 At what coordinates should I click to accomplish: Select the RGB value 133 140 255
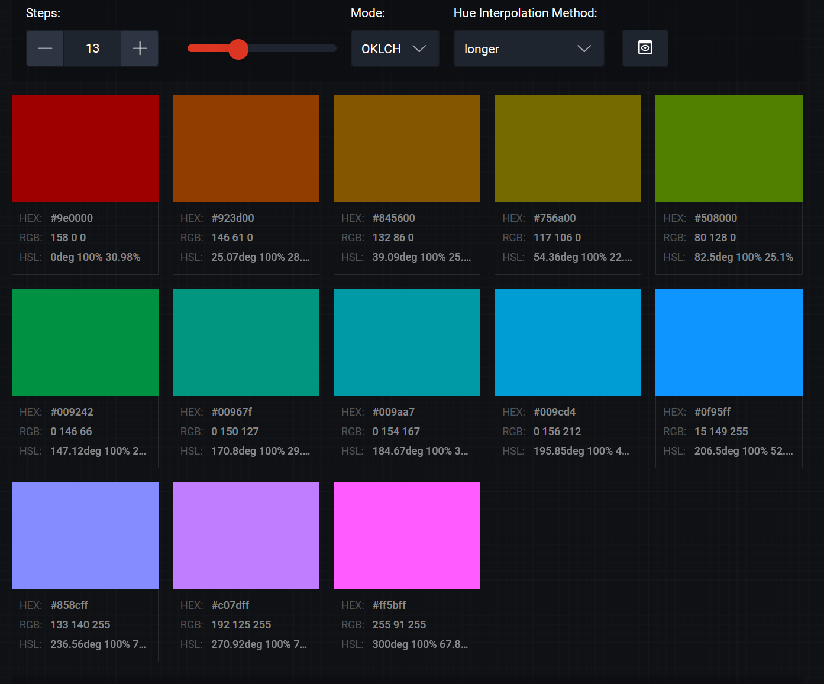click(x=80, y=625)
